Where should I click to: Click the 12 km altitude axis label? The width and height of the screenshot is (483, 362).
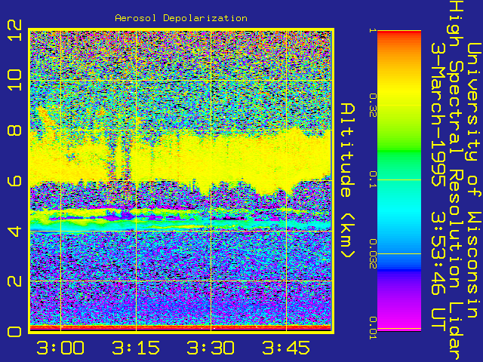pyautogui.click(x=15, y=30)
